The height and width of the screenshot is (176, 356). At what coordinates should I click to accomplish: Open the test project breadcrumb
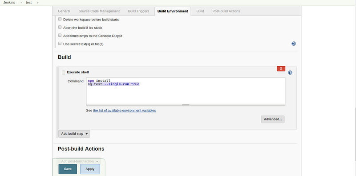29,3
